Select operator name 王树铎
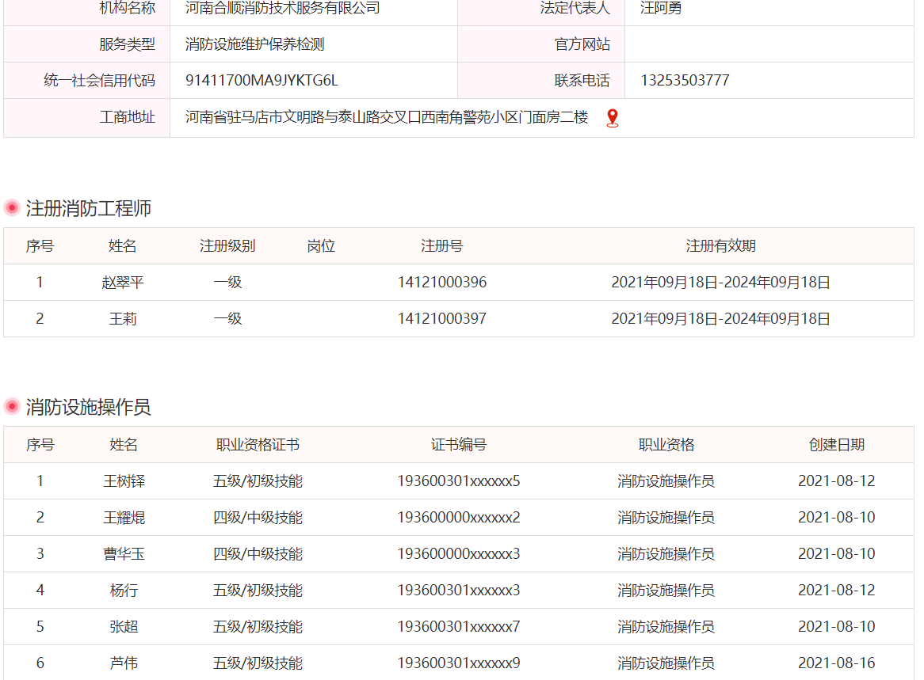Viewport: 924px width, 680px height. [x=124, y=481]
